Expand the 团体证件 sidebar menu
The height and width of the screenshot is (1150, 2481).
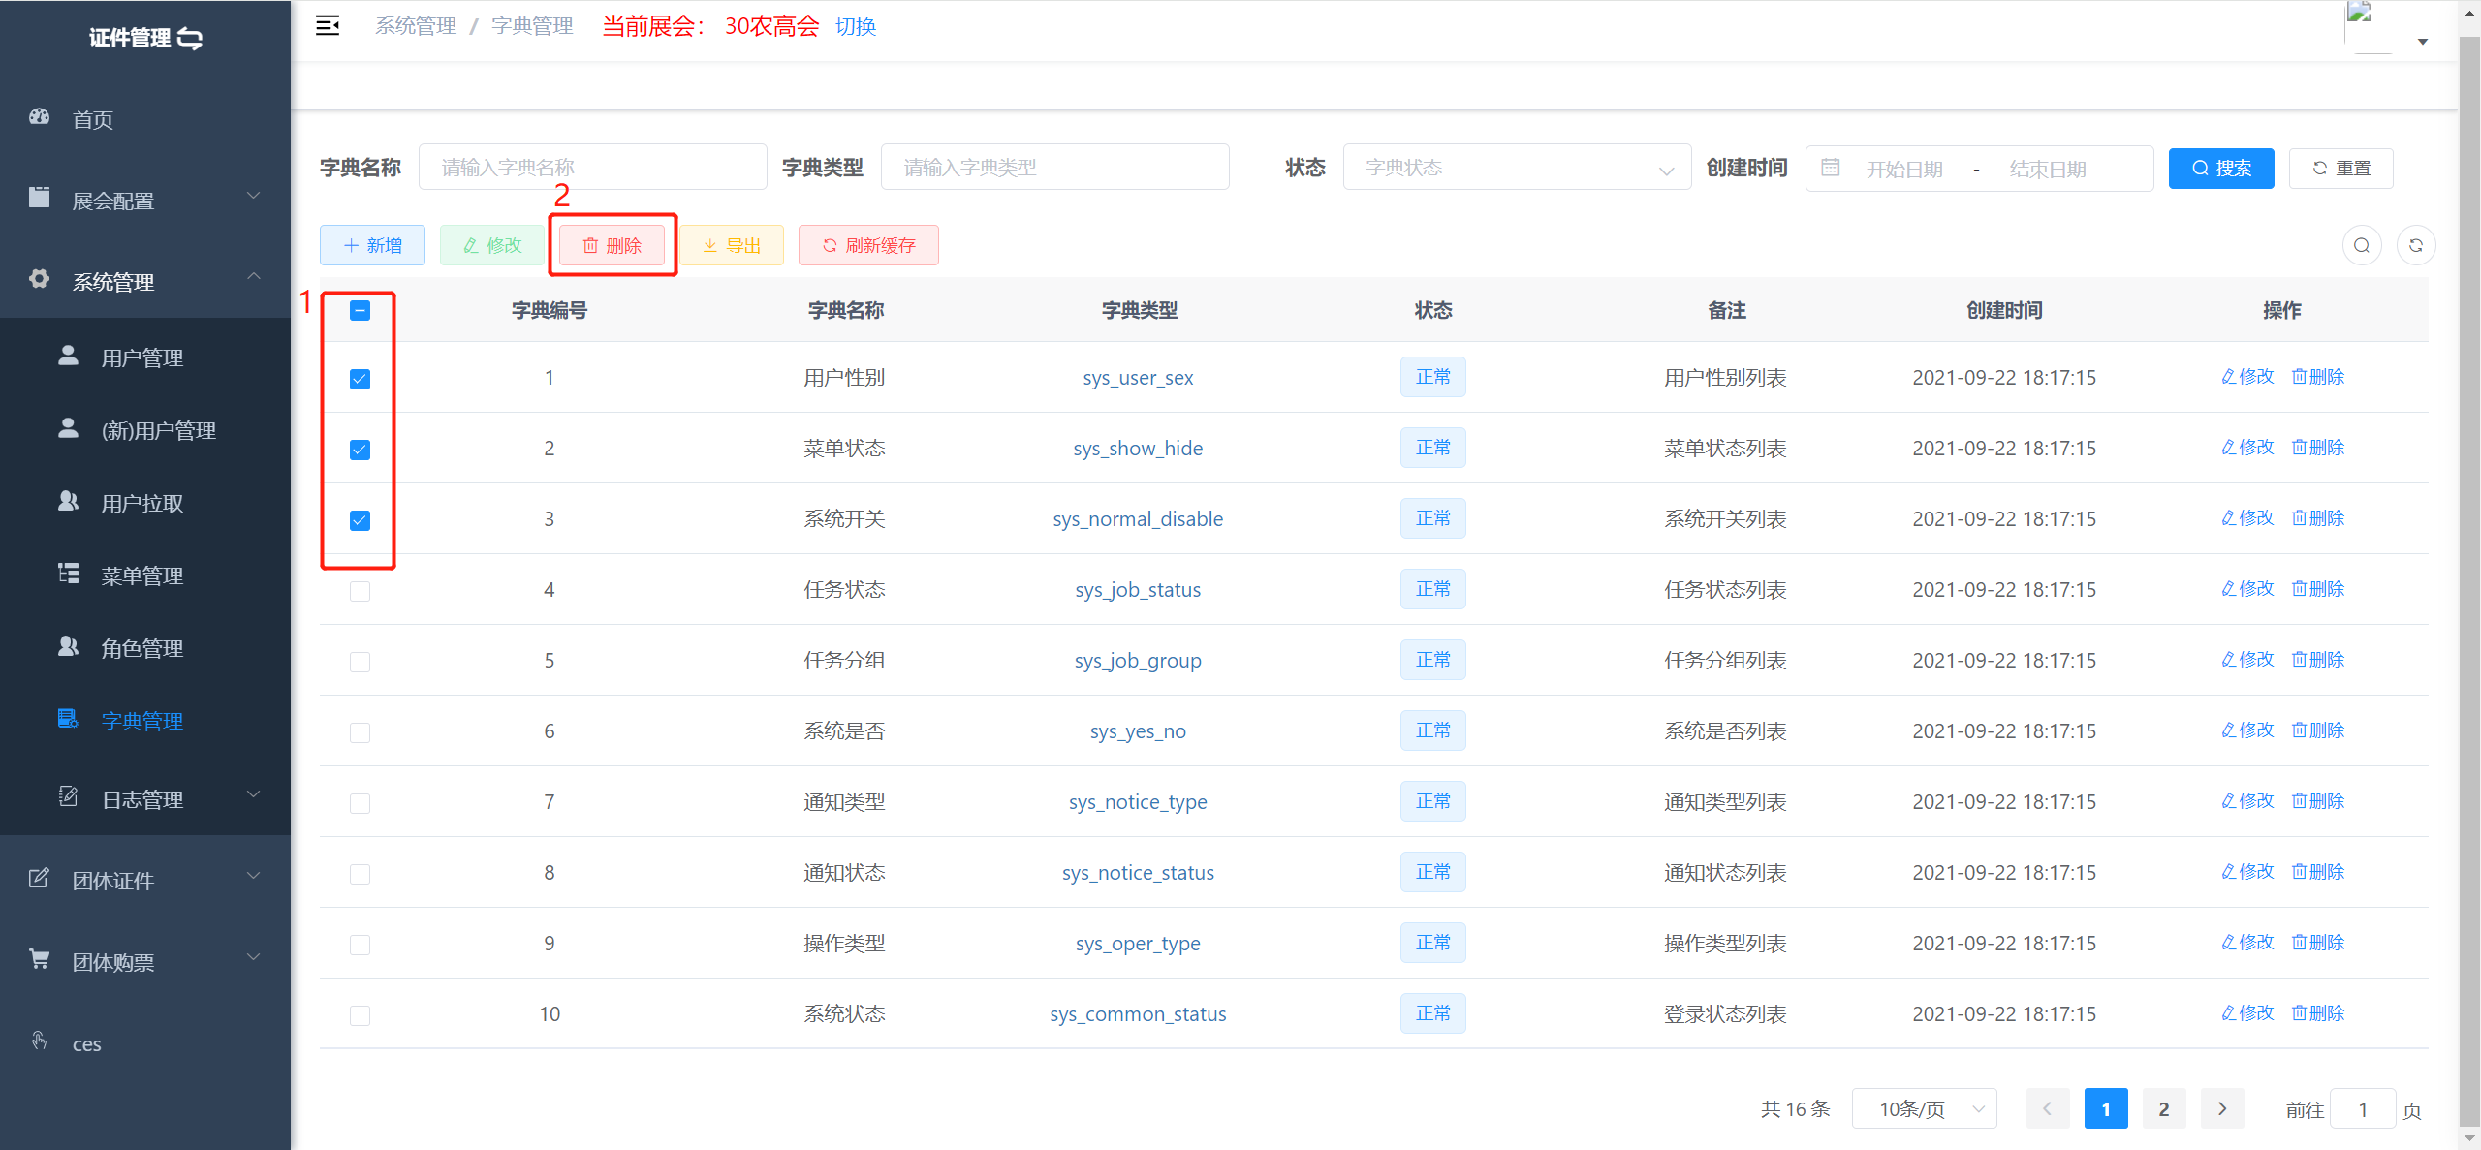[x=145, y=880]
